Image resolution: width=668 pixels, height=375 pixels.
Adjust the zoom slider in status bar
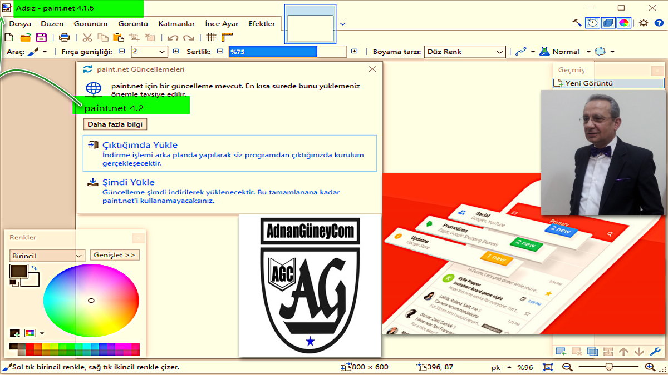click(x=608, y=367)
